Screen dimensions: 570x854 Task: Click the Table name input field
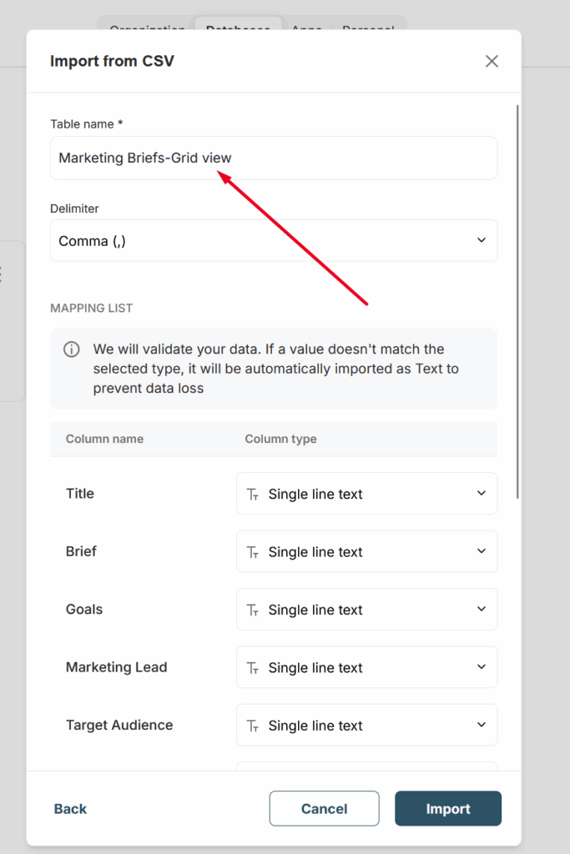(x=274, y=158)
